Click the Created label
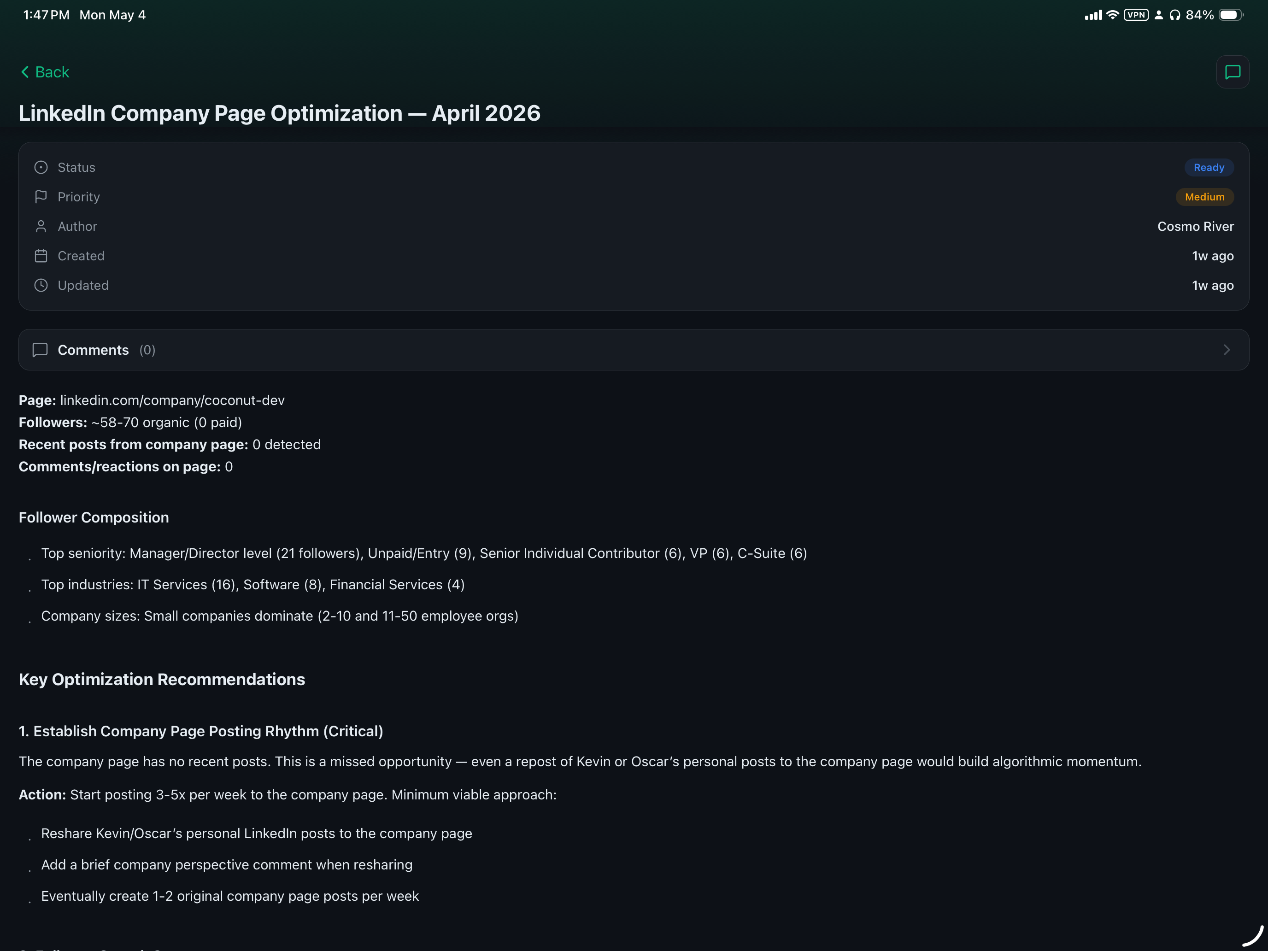 coord(81,256)
